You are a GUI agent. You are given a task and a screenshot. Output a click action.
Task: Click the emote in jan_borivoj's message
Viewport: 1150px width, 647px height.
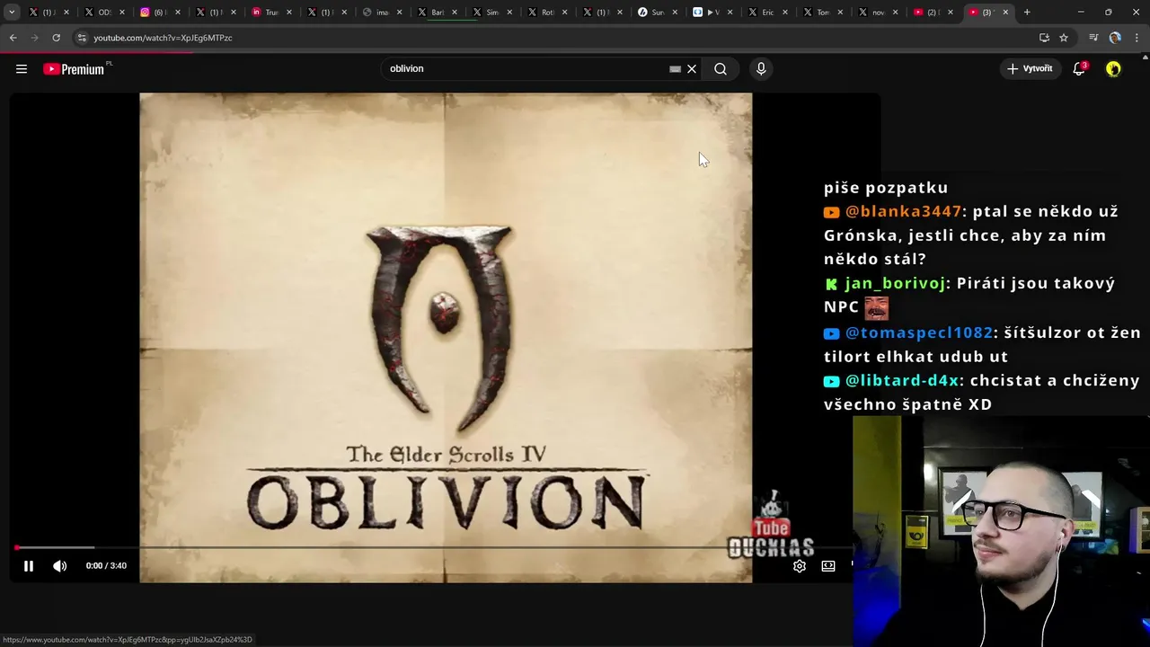tap(876, 308)
